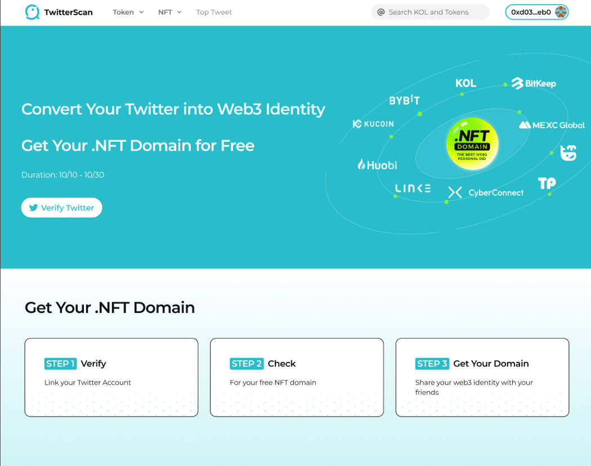Click the MEXC Global logo

551,125
